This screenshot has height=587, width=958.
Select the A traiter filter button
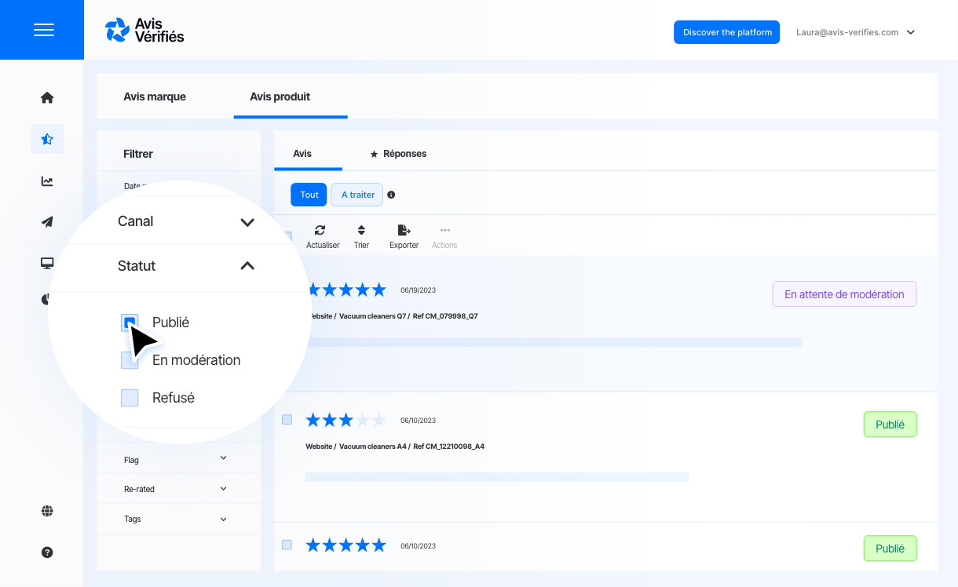(357, 195)
